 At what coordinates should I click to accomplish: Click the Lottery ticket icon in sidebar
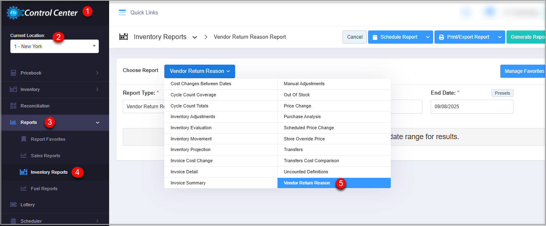[13, 205]
